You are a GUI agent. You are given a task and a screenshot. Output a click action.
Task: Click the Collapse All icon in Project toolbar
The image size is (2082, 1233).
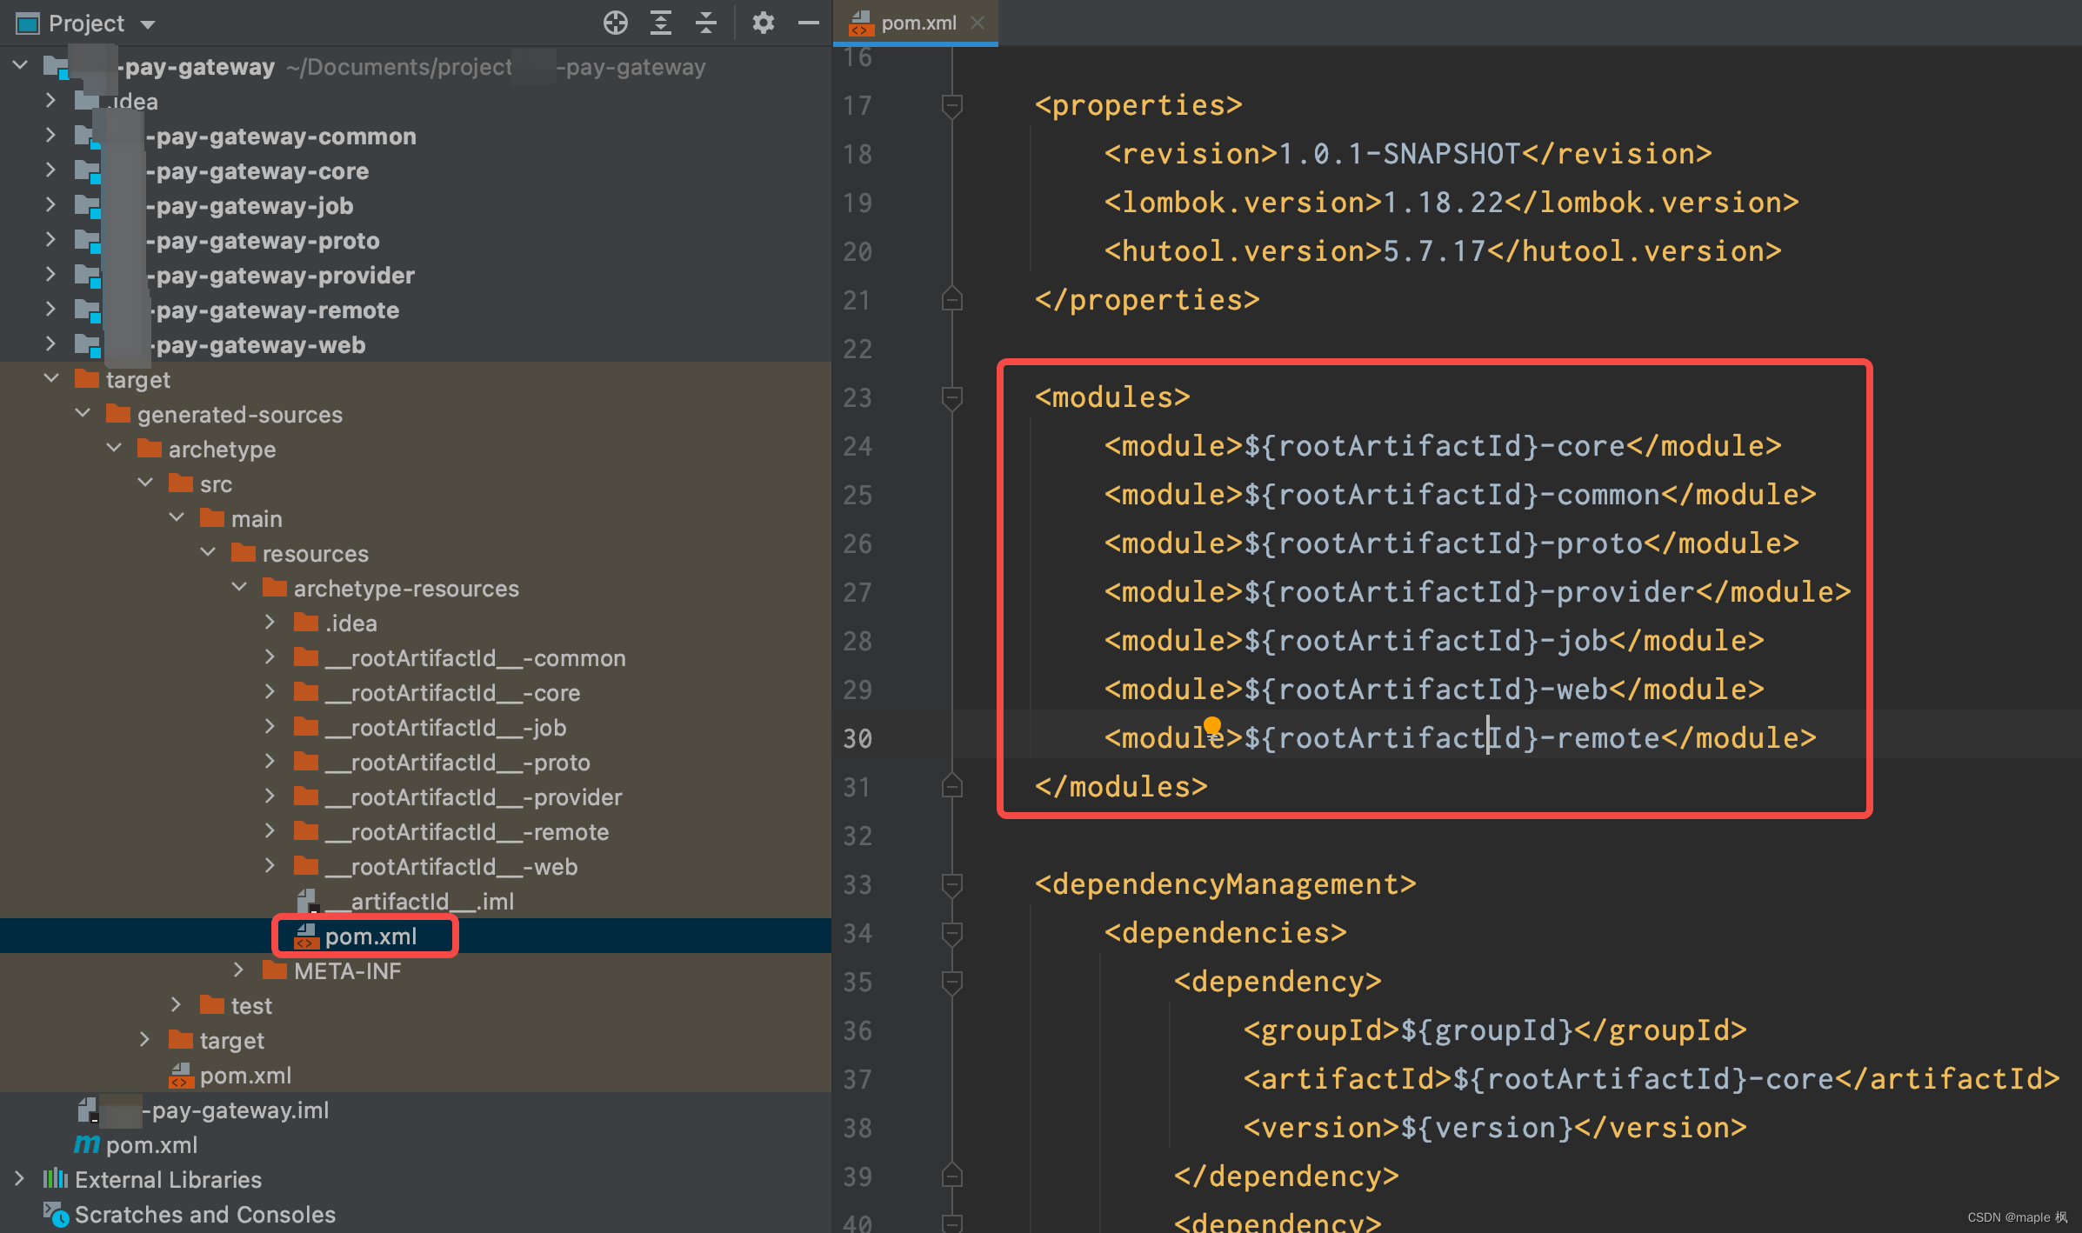click(706, 23)
